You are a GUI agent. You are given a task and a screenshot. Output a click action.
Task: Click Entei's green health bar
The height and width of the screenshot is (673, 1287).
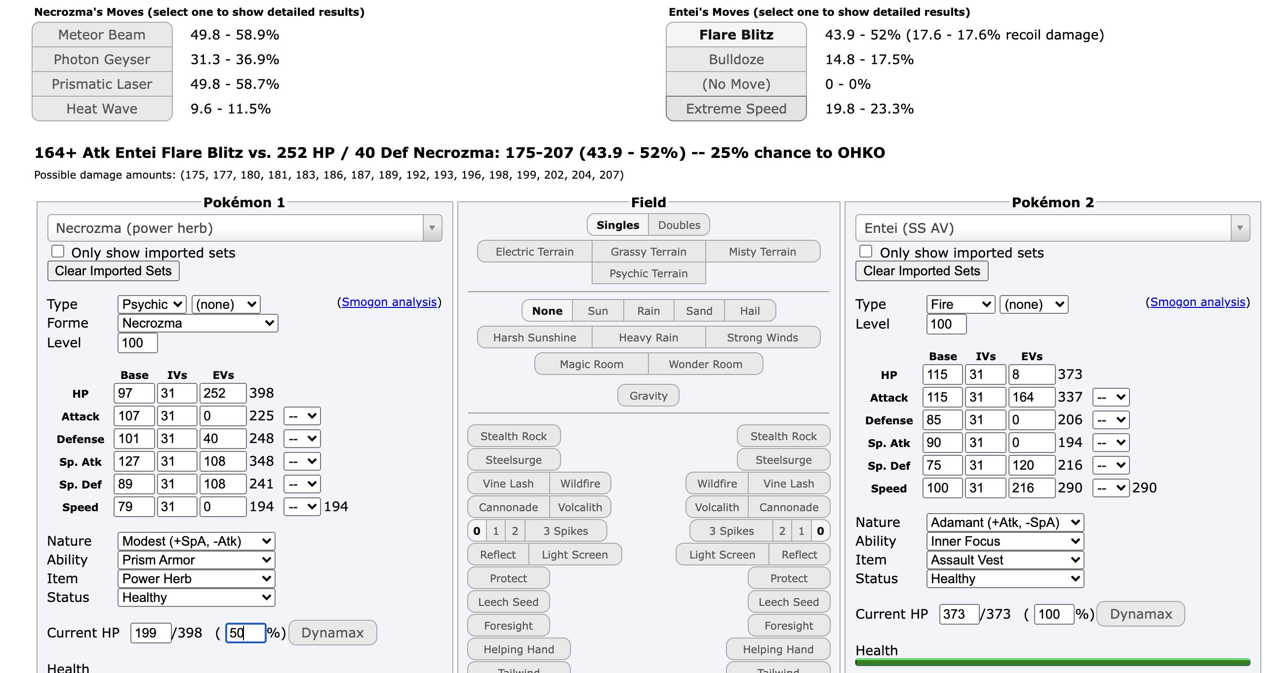click(x=1053, y=663)
